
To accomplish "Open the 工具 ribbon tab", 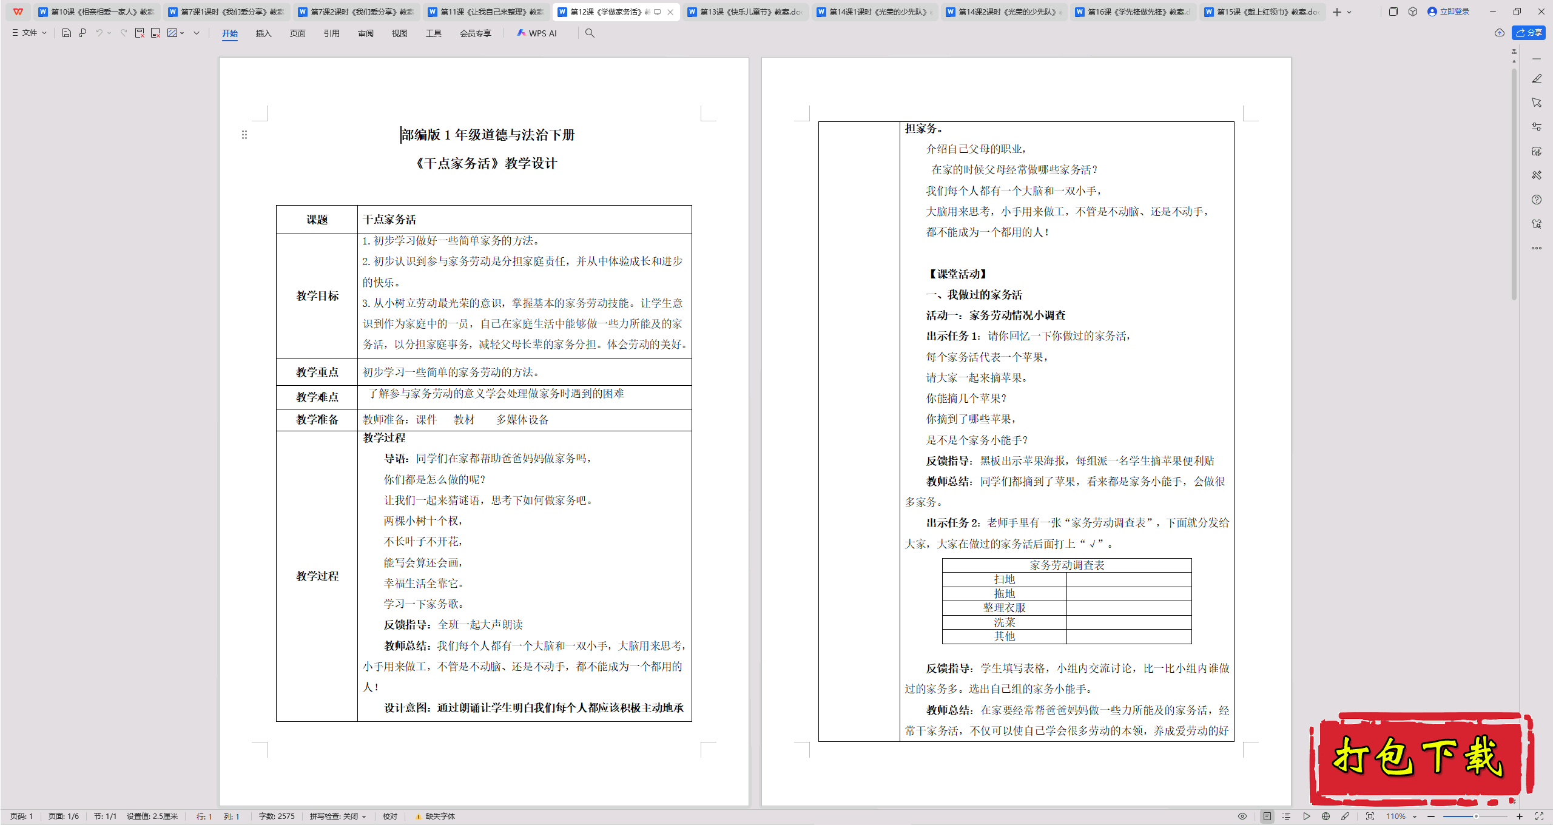I will (x=433, y=33).
